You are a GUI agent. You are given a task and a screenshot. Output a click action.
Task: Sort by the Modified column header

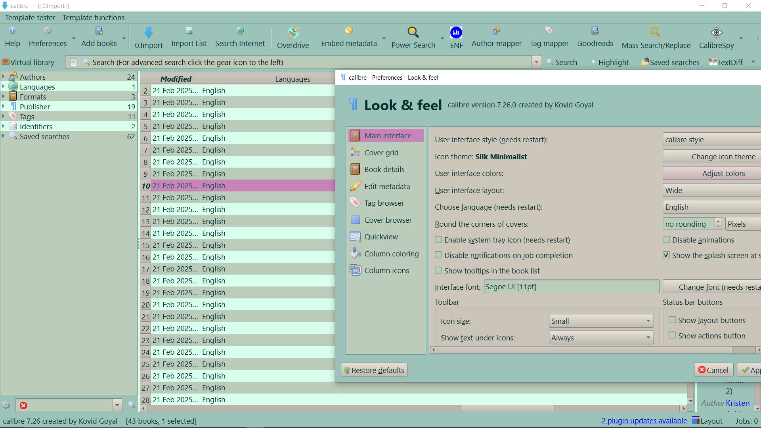pos(176,79)
